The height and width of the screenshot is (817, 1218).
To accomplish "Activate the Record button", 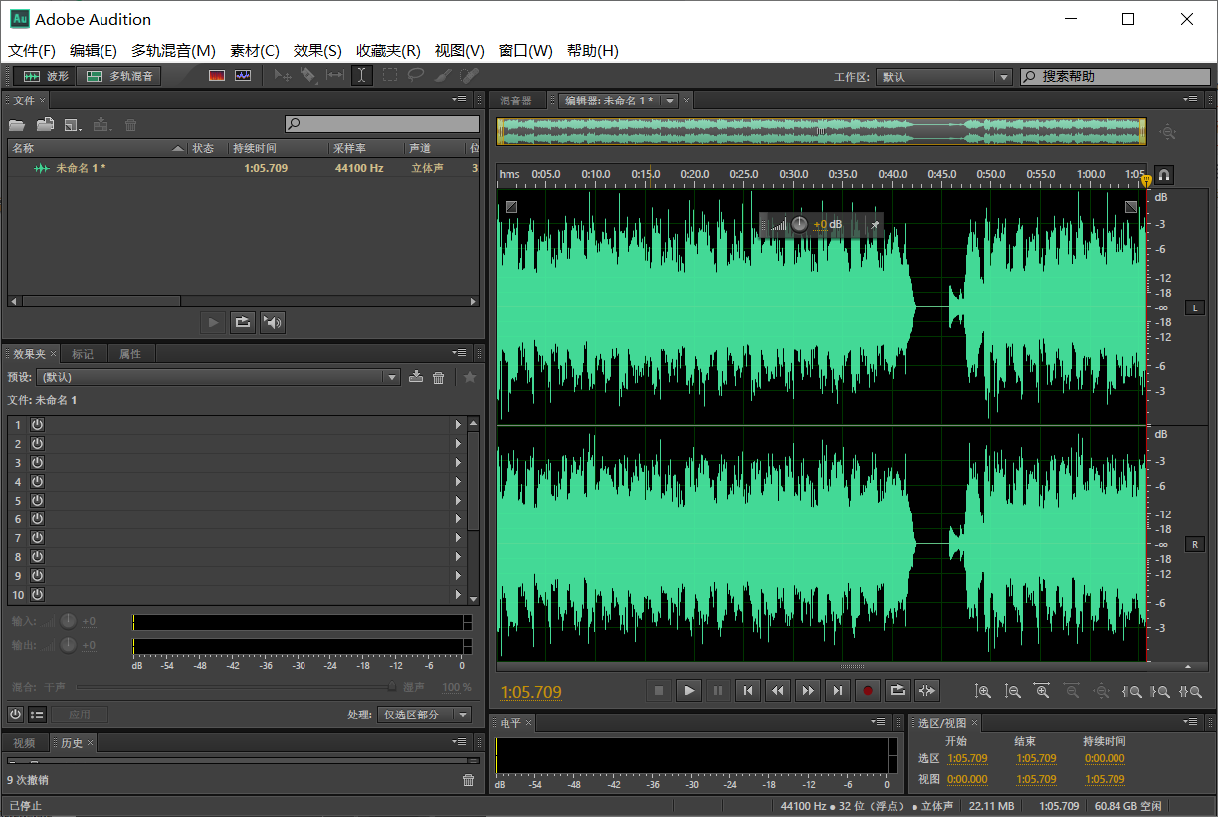I will pos(867,690).
